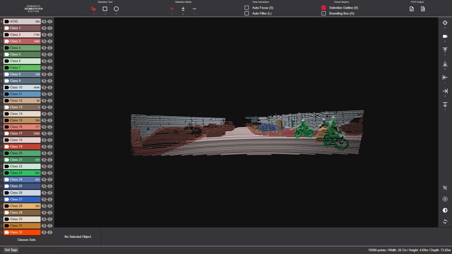Screen dimensions: 452x254
Task: Uncheck Selection Outline (V)
Action: coord(324,8)
